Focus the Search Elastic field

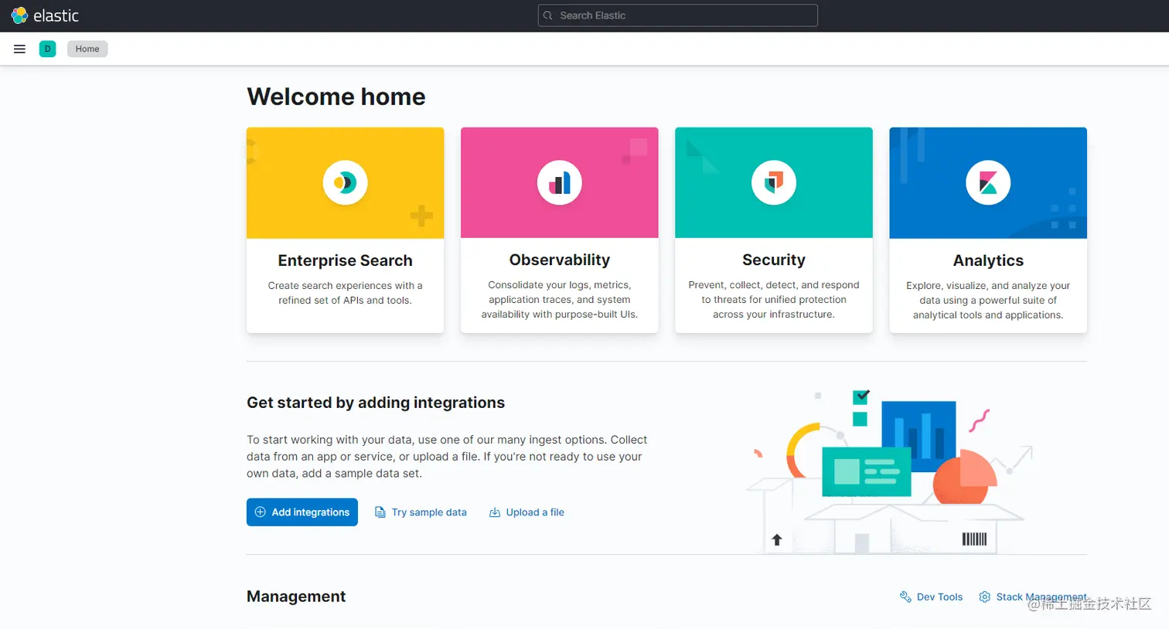pyautogui.click(x=677, y=15)
